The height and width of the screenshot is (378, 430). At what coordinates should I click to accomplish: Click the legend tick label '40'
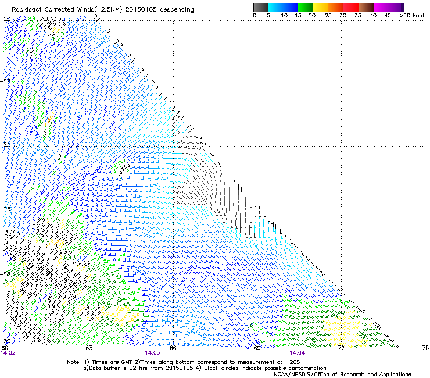point(373,16)
